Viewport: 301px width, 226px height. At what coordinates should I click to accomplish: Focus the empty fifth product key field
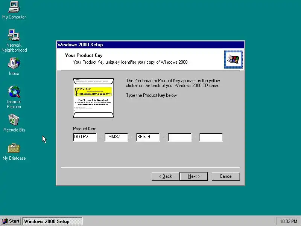(x=211, y=137)
